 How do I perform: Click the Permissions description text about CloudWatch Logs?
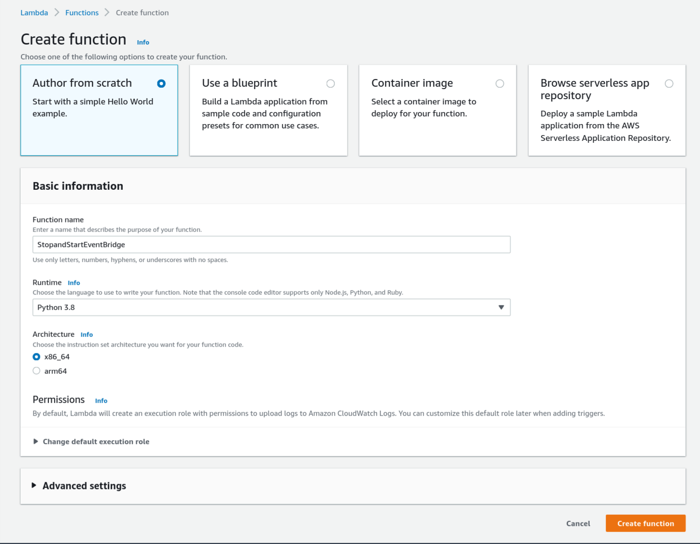tap(319, 413)
